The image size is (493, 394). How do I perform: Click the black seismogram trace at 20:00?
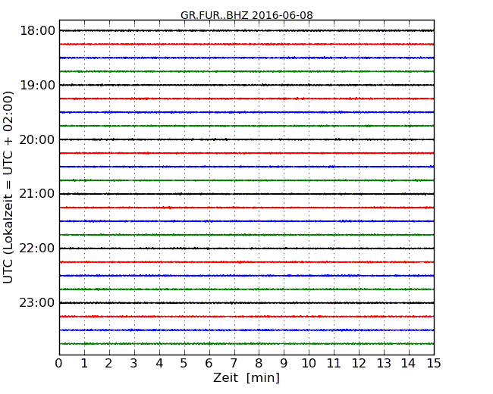coord(246,139)
